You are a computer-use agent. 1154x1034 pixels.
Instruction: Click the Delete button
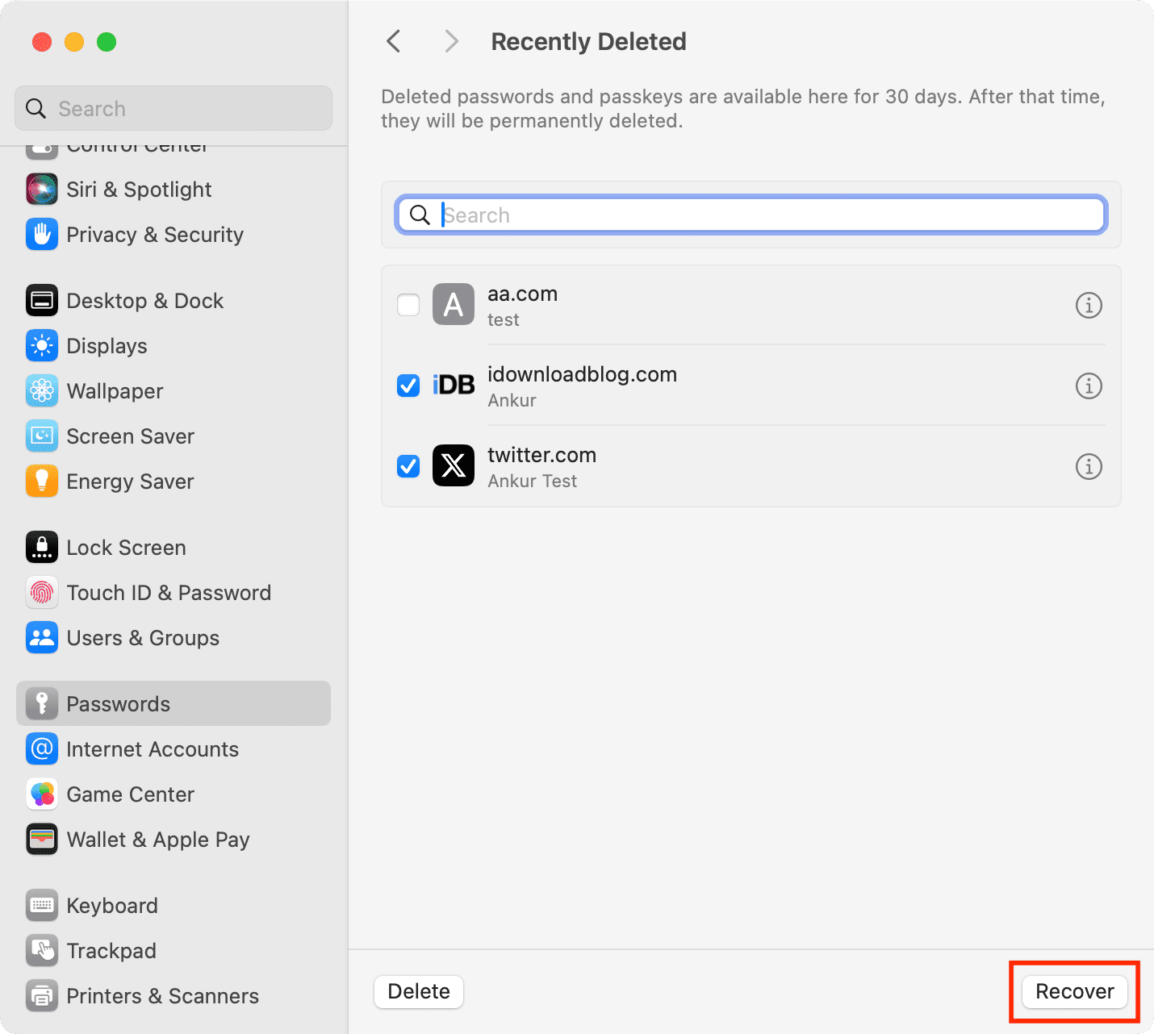(x=419, y=991)
